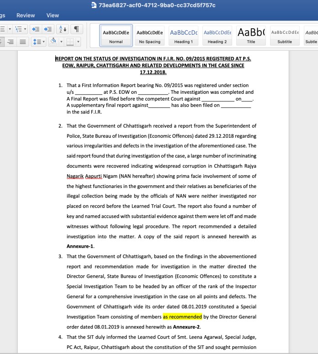Click '17.12.2018.' in the title

[153, 72]
